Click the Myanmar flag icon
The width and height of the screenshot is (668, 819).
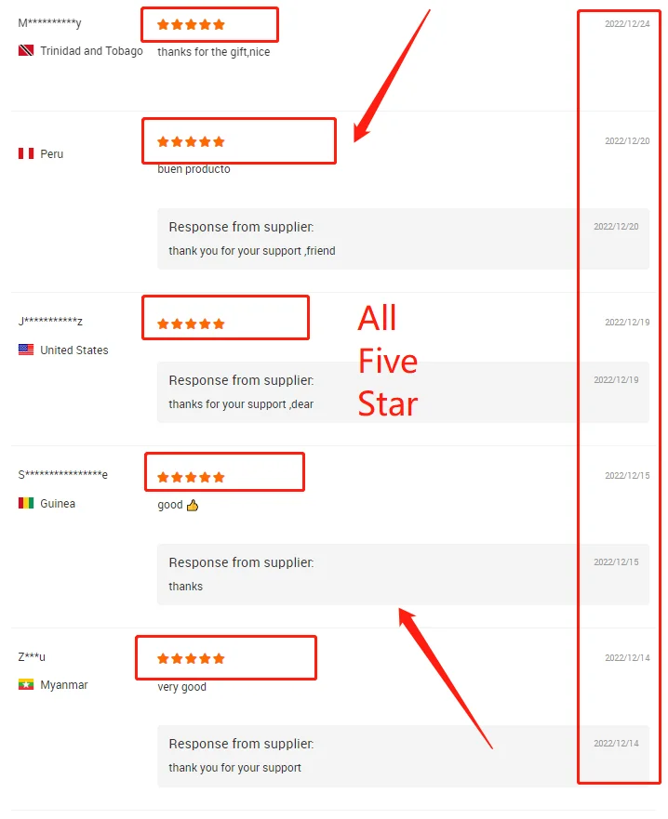26,685
